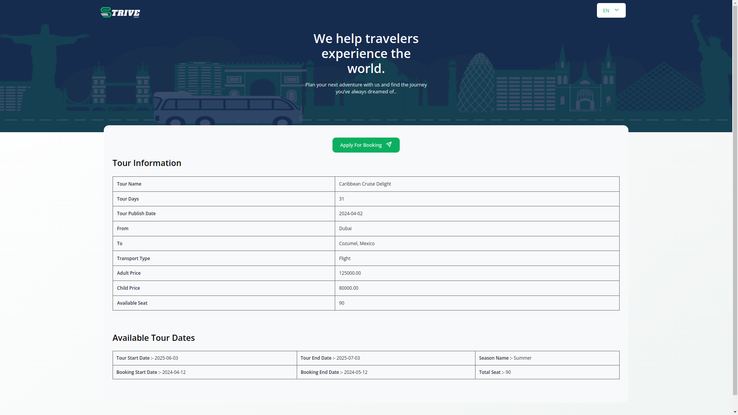
Task: Click the Booking End Date 2024-05-12 cell
Action: click(355, 372)
